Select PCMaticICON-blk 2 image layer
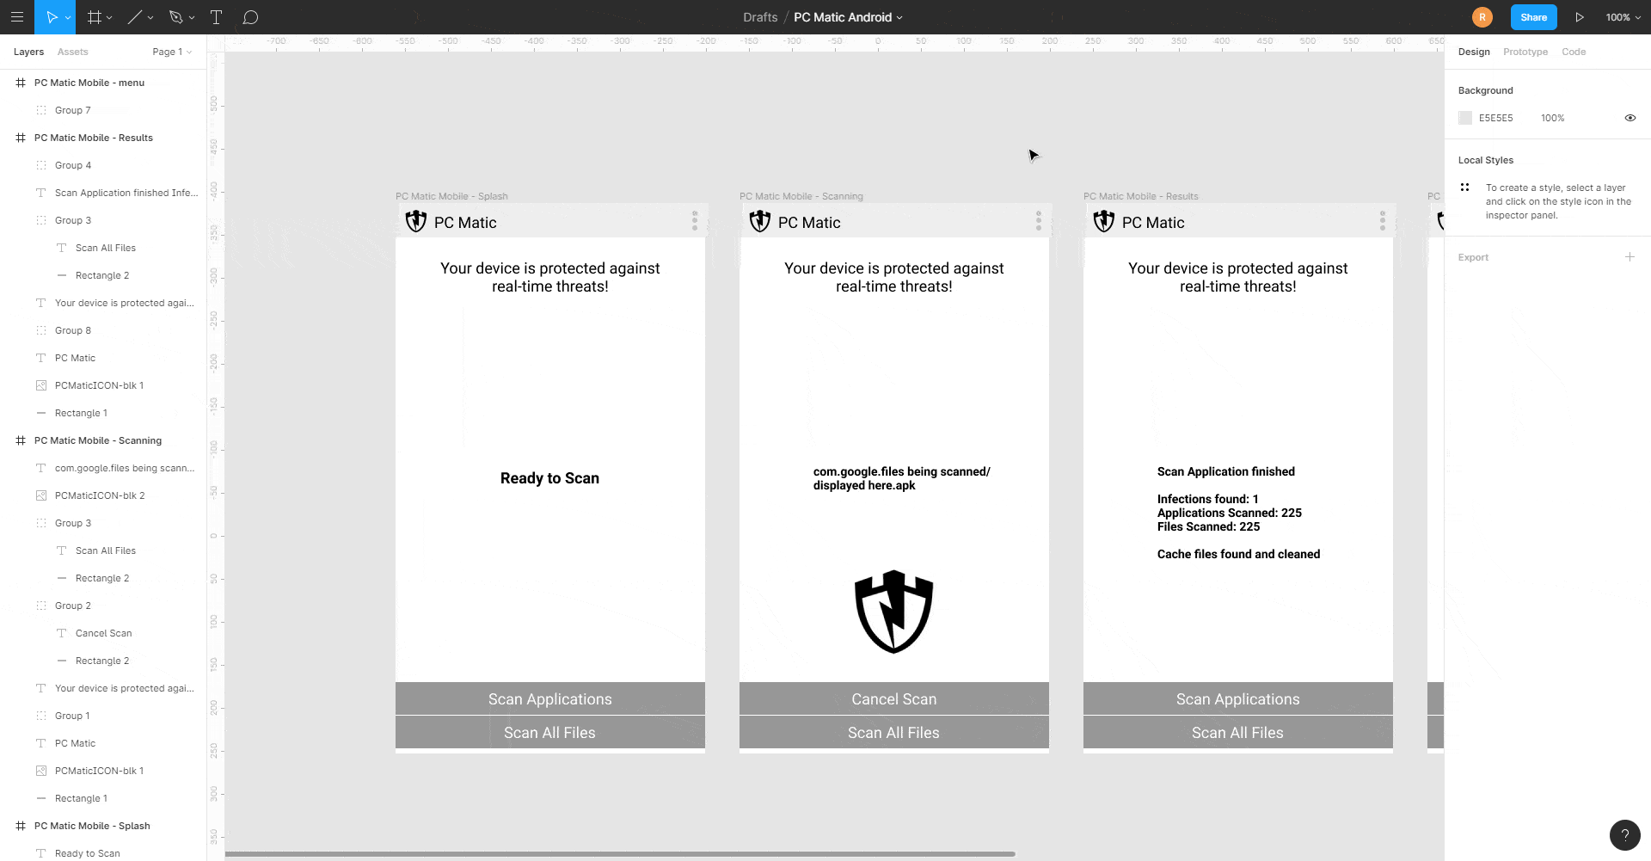This screenshot has height=861, width=1651. (x=103, y=495)
